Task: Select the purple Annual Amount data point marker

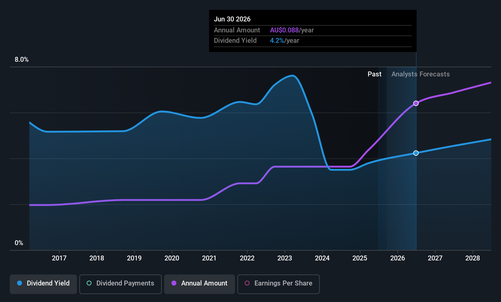Action: pos(416,103)
